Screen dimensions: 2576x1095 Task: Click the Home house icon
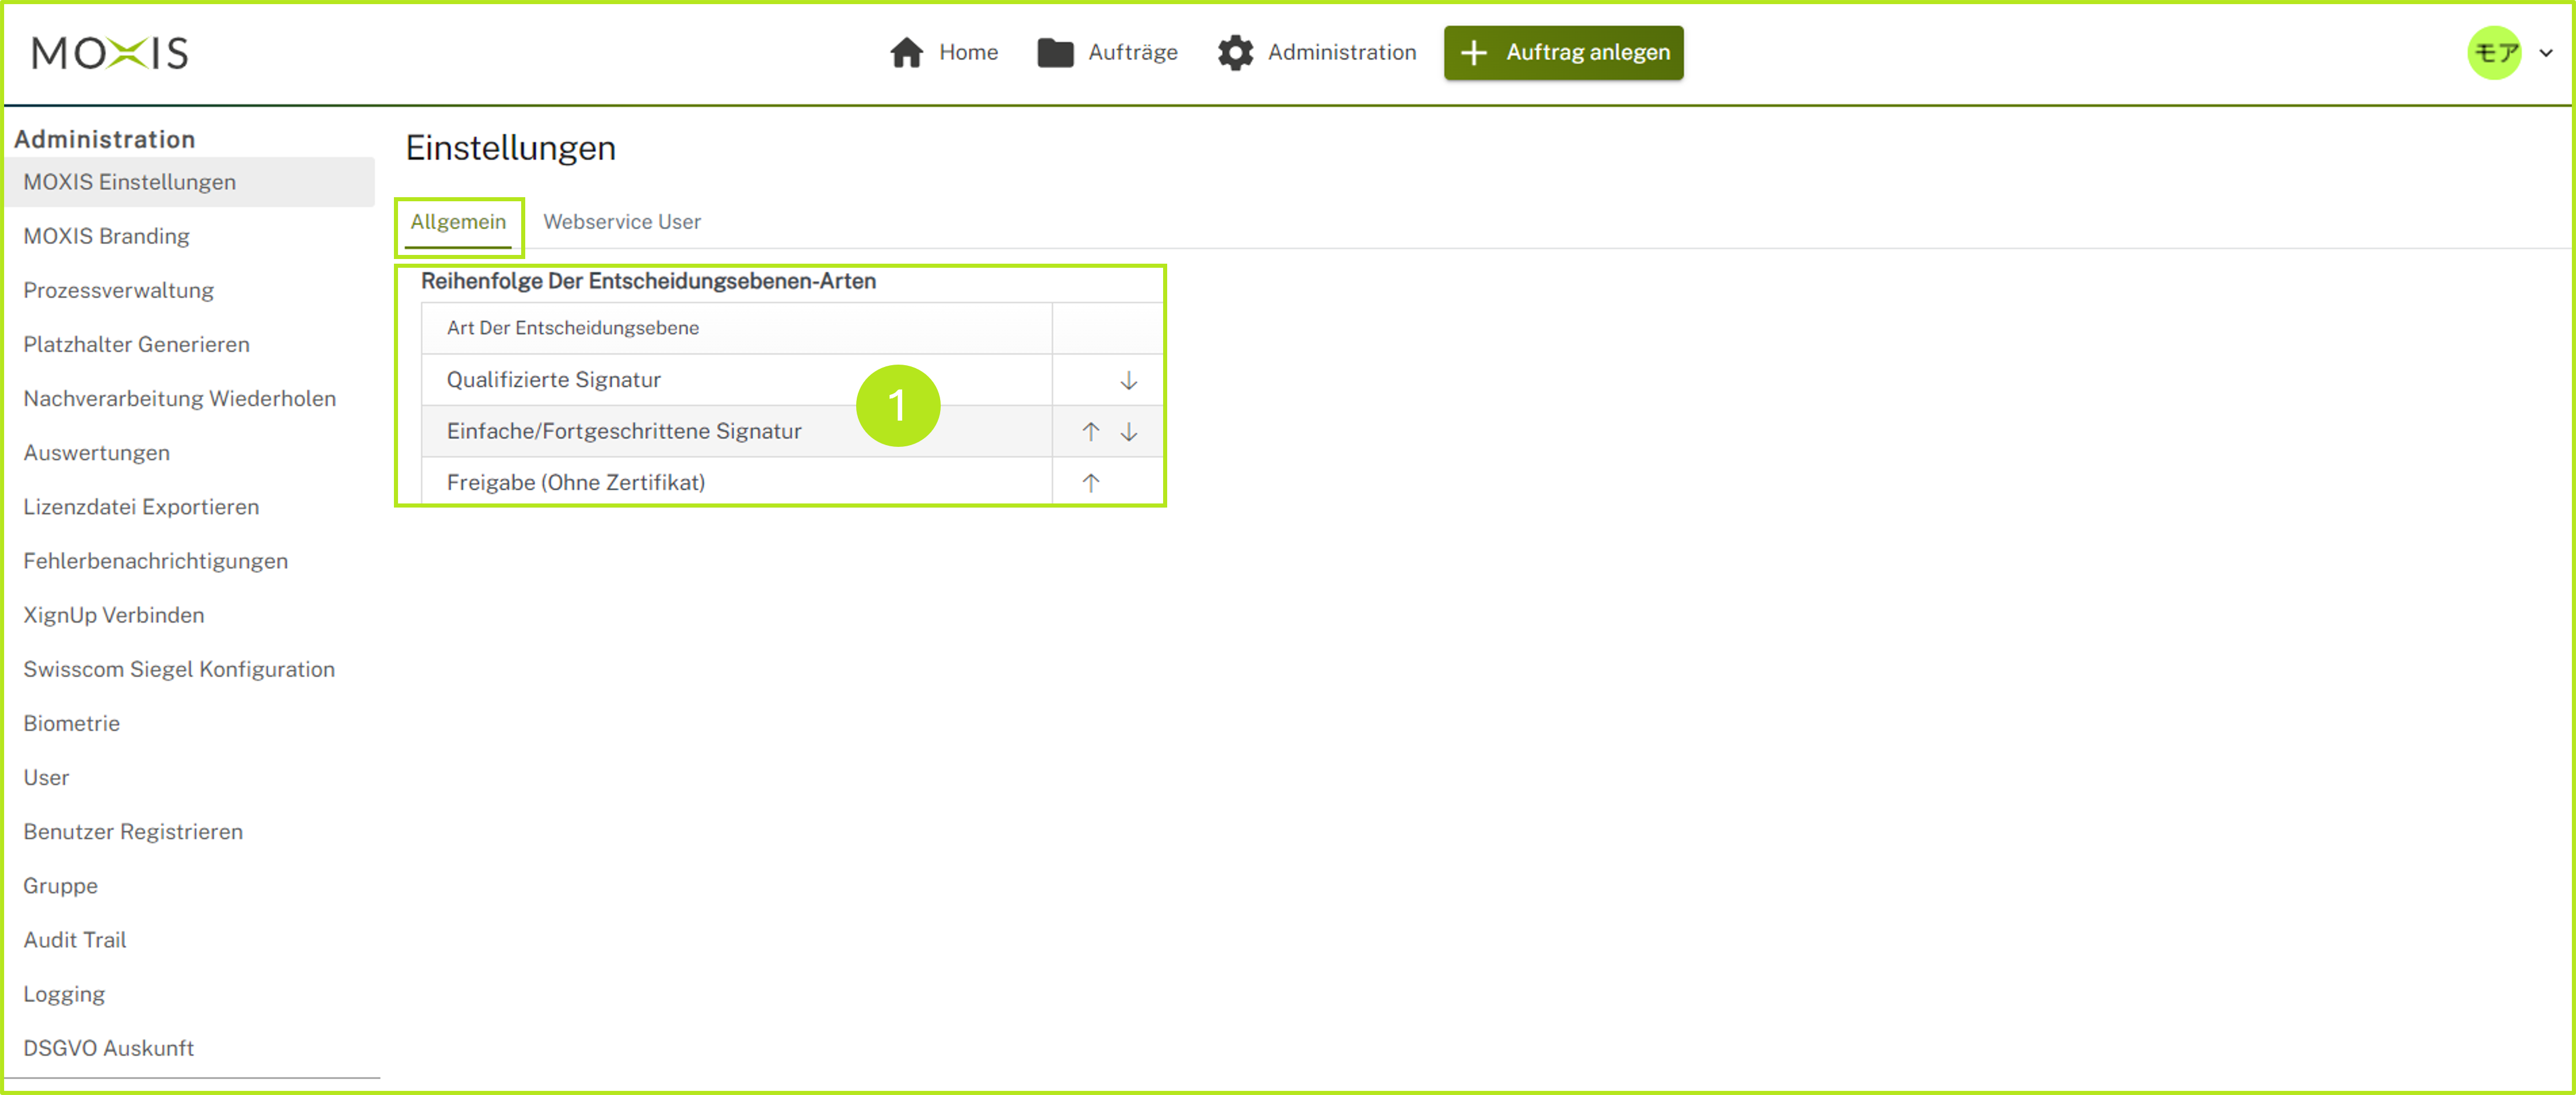[x=906, y=52]
